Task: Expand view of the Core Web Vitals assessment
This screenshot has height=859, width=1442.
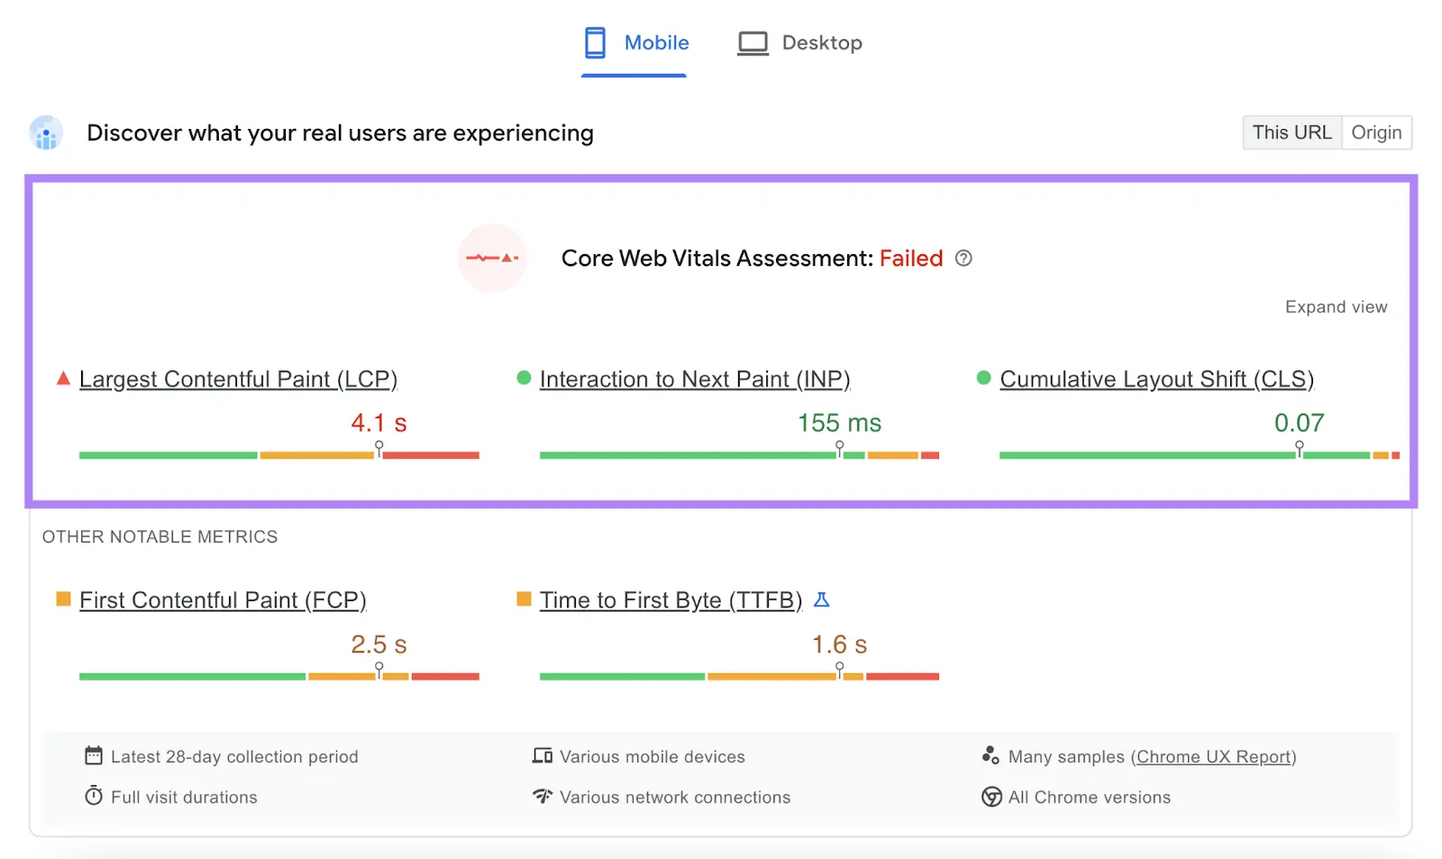Action: pyautogui.click(x=1336, y=306)
